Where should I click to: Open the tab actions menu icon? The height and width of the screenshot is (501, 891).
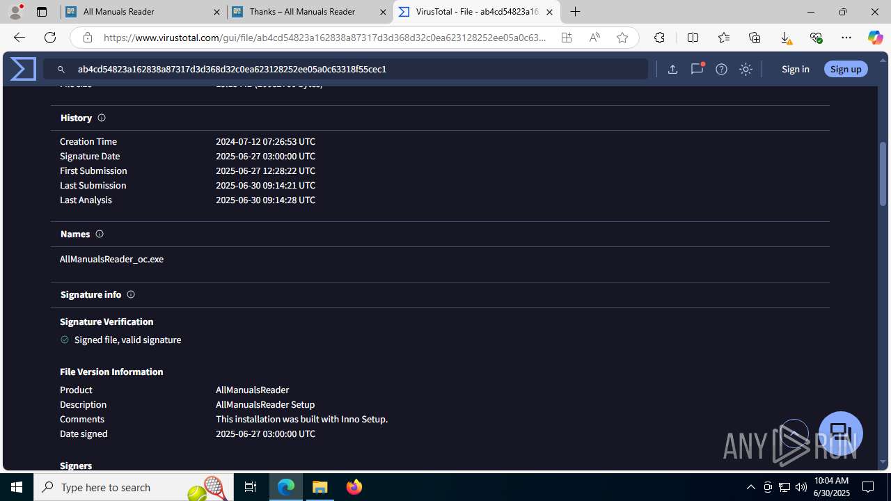(42, 12)
